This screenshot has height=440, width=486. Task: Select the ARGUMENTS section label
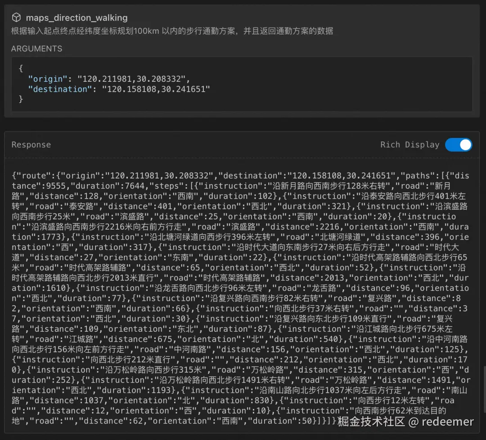[x=36, y=49]
